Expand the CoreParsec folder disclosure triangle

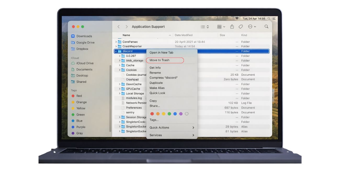point(116,41)
